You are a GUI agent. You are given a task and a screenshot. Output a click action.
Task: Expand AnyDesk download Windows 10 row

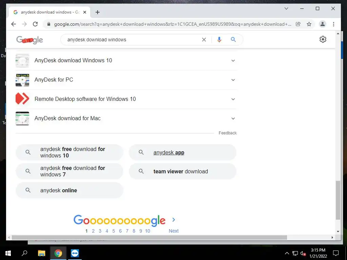[x=126, y=61]
